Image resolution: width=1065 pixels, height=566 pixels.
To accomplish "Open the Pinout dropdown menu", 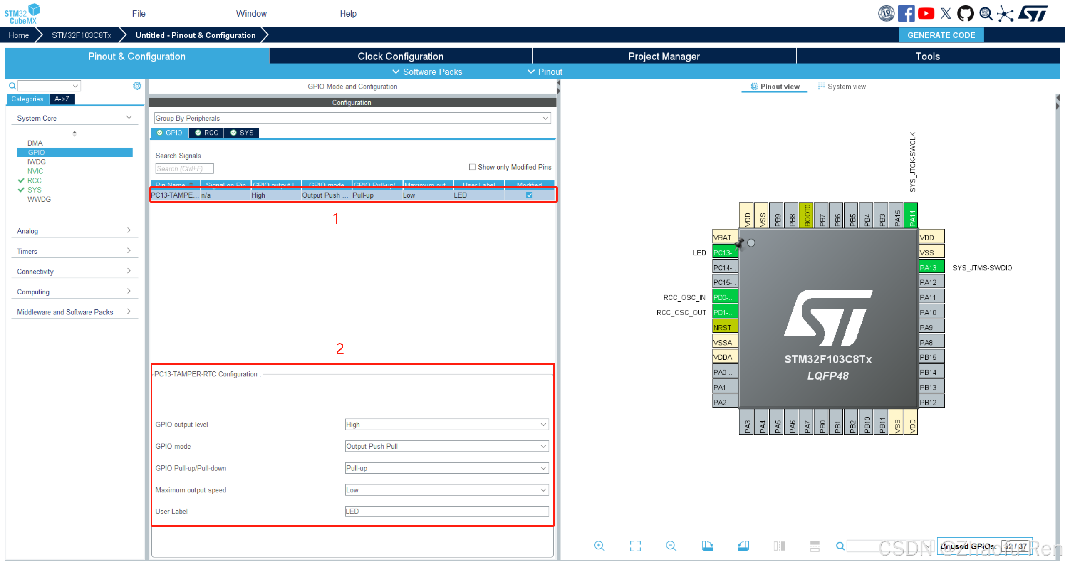I will coord(545,72).
